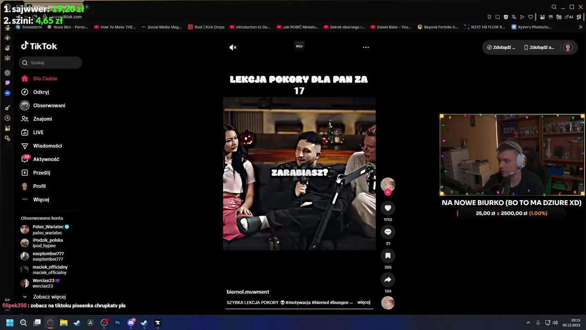Click the translate page icon

pos(514,17)
